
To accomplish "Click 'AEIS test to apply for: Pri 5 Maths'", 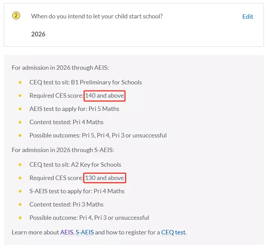I will point(74,109).
